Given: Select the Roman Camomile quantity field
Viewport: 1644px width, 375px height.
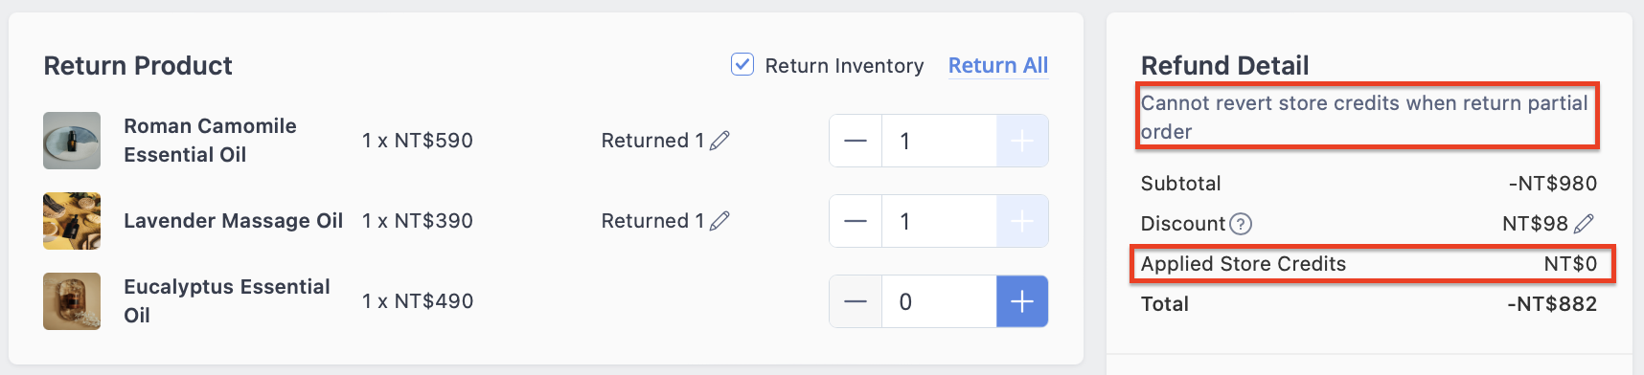Looking at the screenshot, I should tap(939, 141).
